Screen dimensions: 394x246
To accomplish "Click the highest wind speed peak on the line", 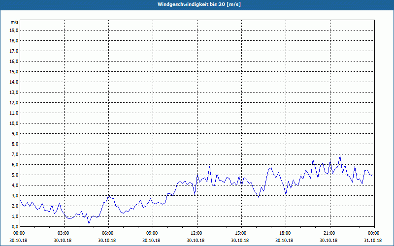I will pos(340,156).
